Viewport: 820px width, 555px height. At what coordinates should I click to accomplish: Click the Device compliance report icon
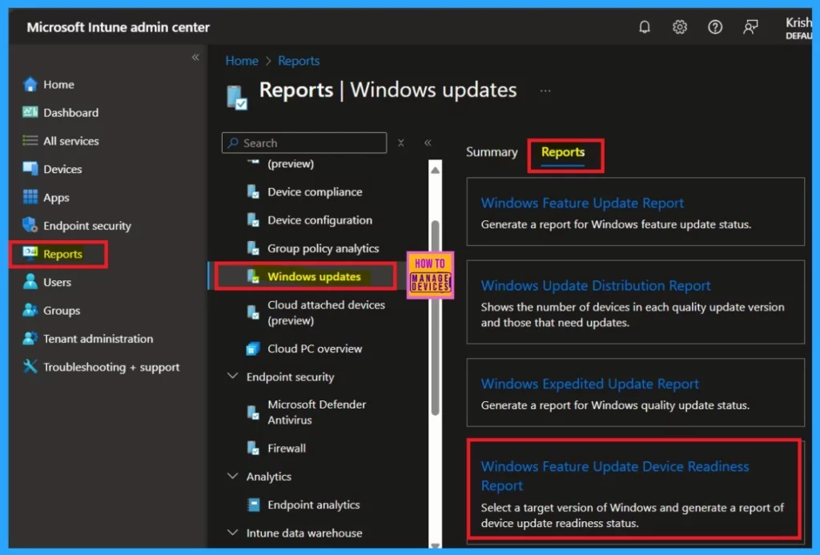(253, 192)
